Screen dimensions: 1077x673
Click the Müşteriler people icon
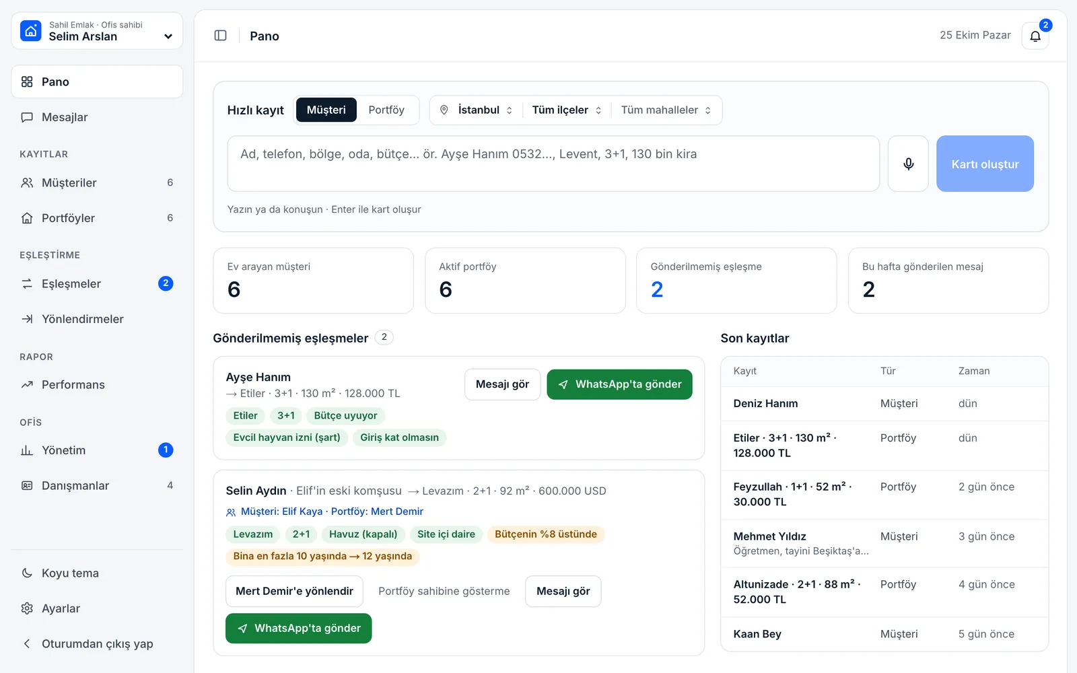tap(27, 182)
